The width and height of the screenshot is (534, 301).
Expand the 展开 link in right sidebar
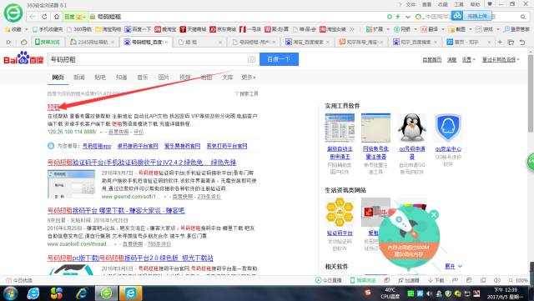tap(453, 266)
